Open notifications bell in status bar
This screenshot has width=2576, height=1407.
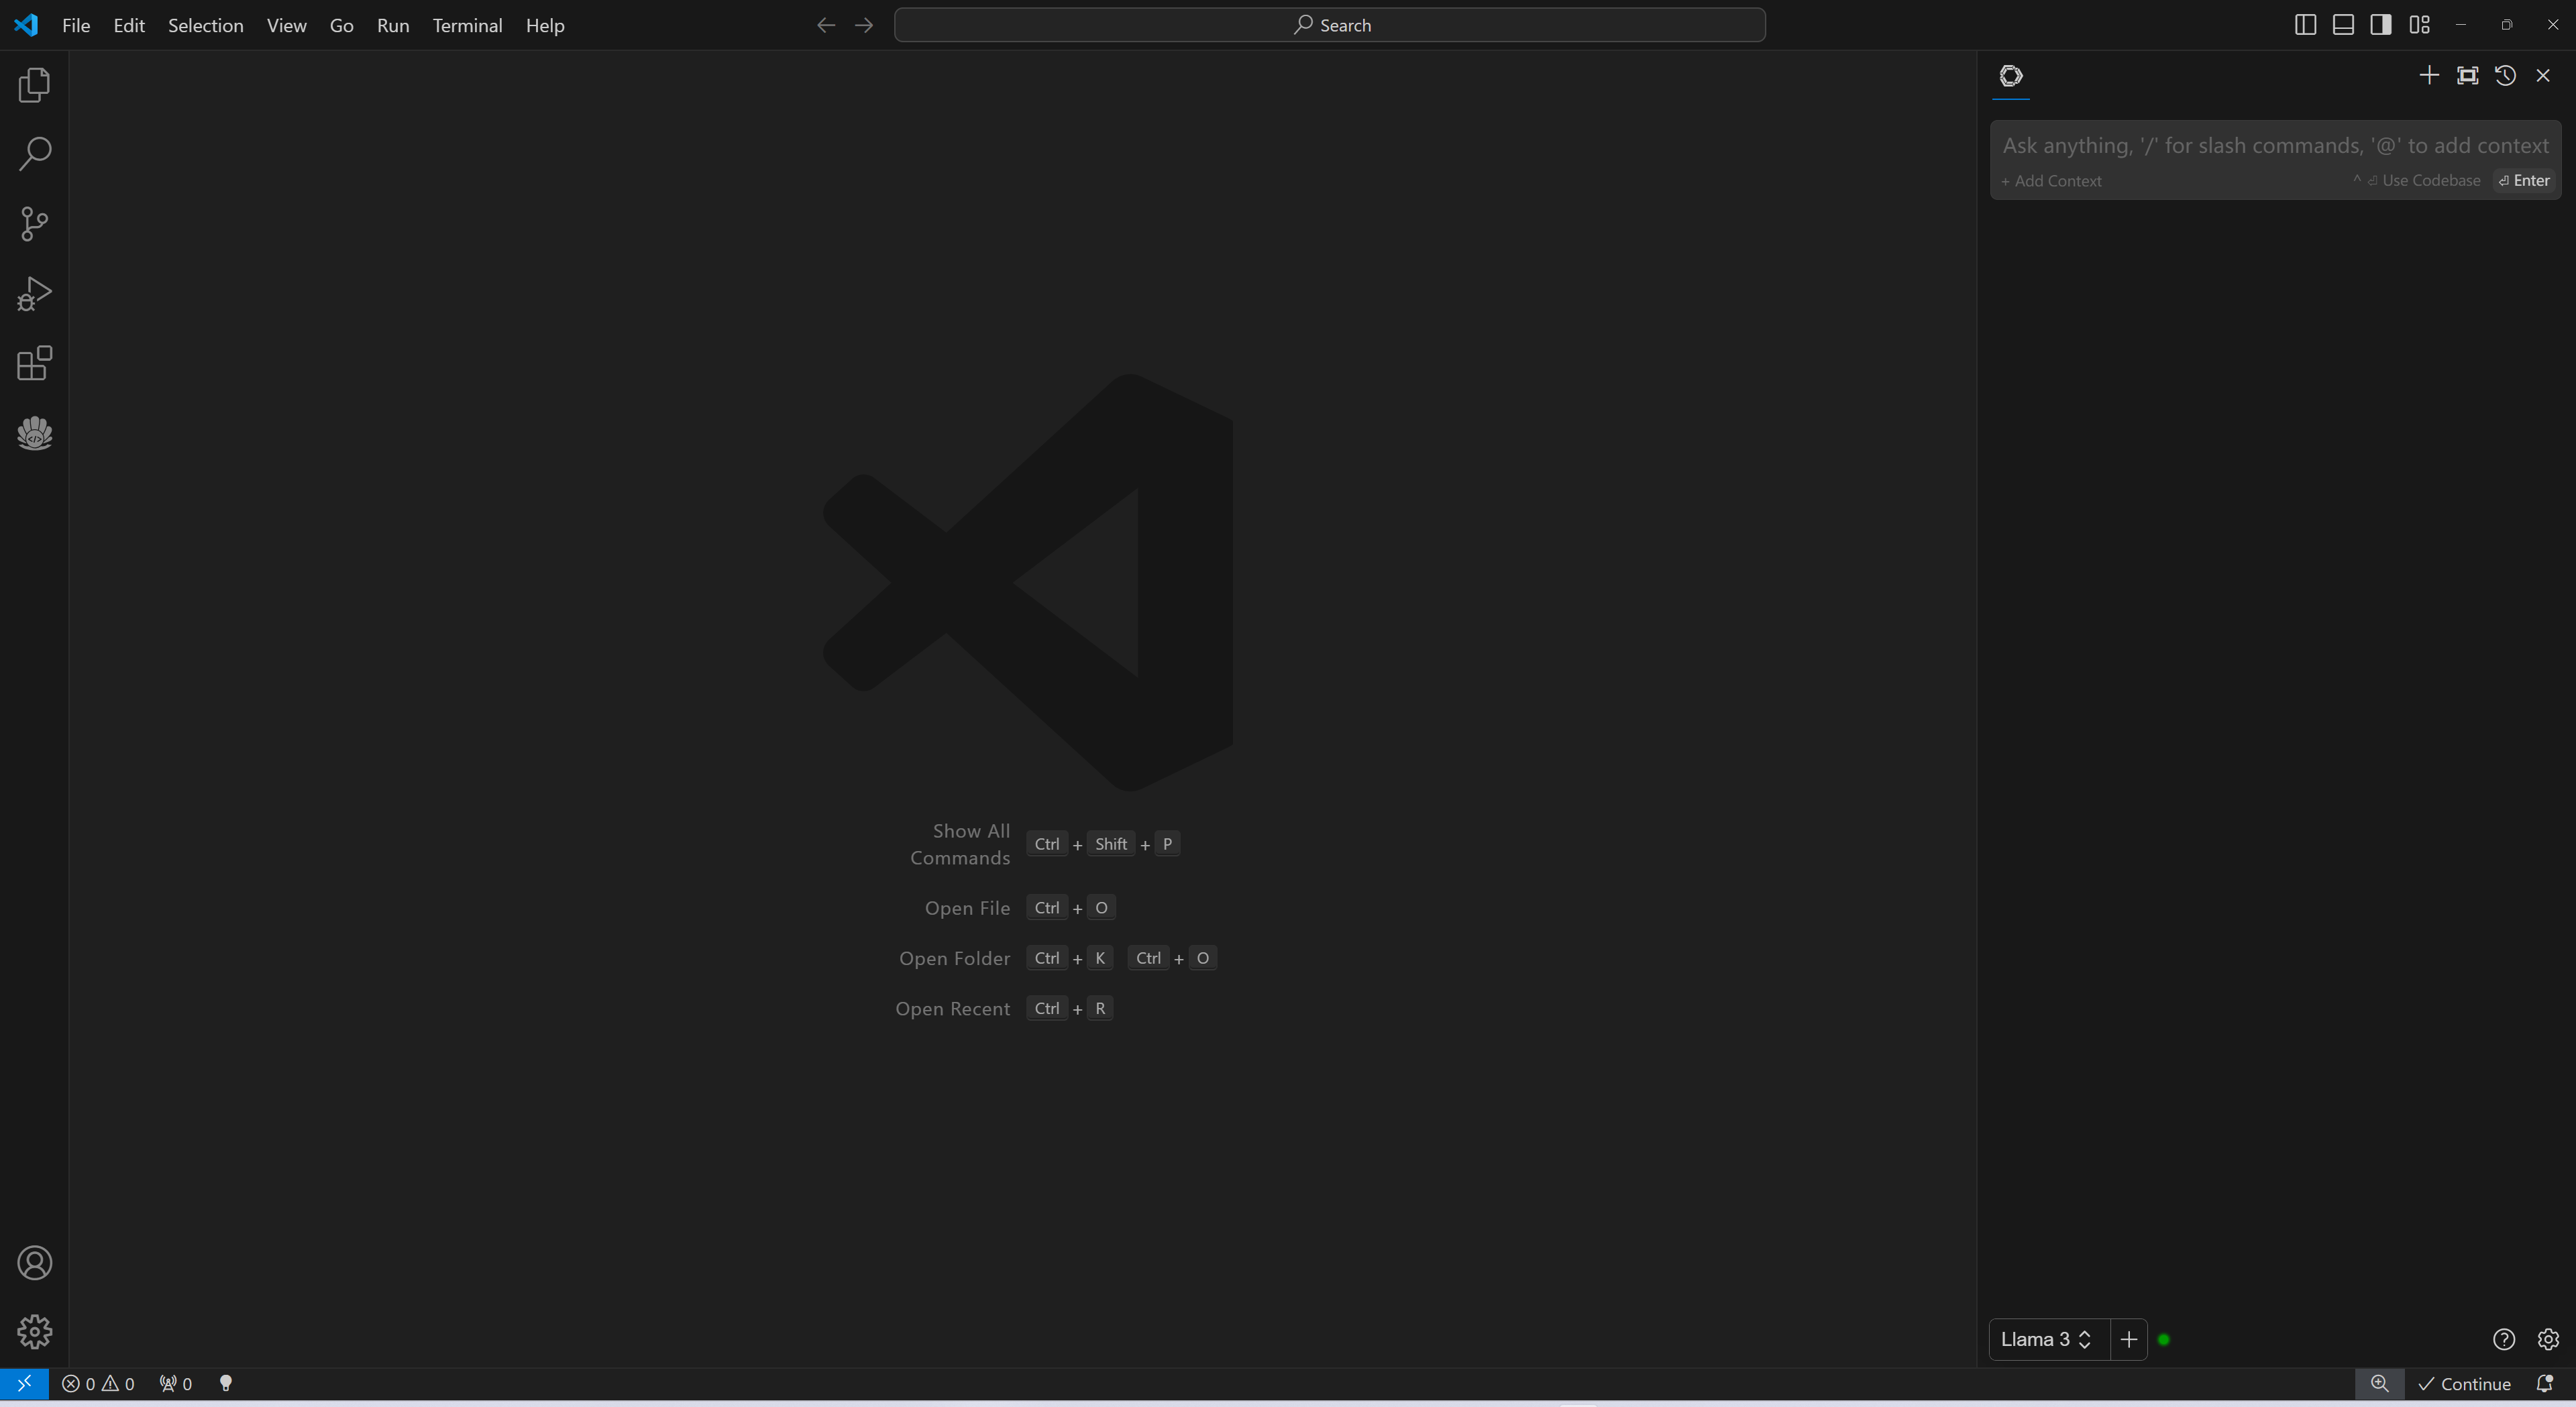pyautogui.click(x=2545, y=1384)
